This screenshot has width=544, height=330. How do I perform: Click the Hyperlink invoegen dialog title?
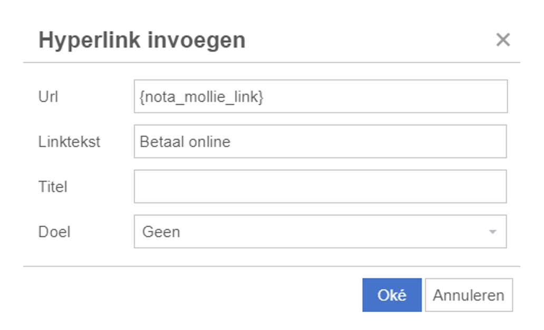(x=142, y=40)
